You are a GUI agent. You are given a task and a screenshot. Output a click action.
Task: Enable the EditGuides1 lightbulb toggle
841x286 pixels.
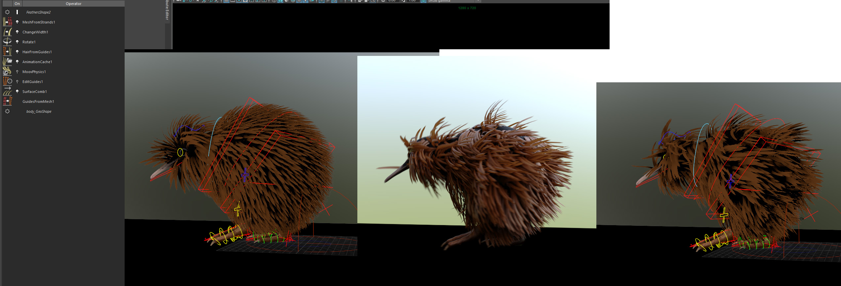point(17,82)
